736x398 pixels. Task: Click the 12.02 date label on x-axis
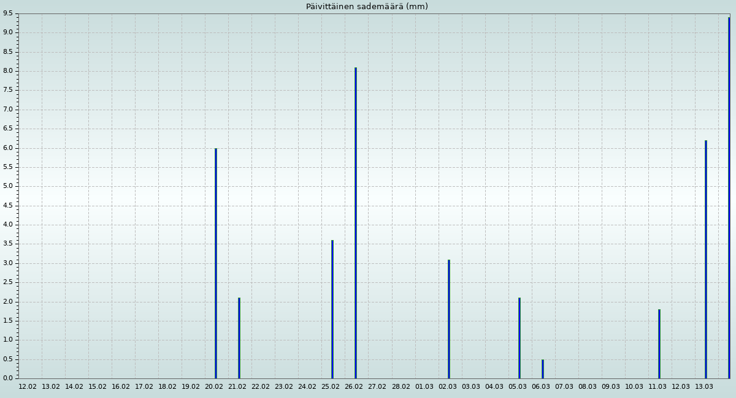pyautogui.click(x=28, y=387)
